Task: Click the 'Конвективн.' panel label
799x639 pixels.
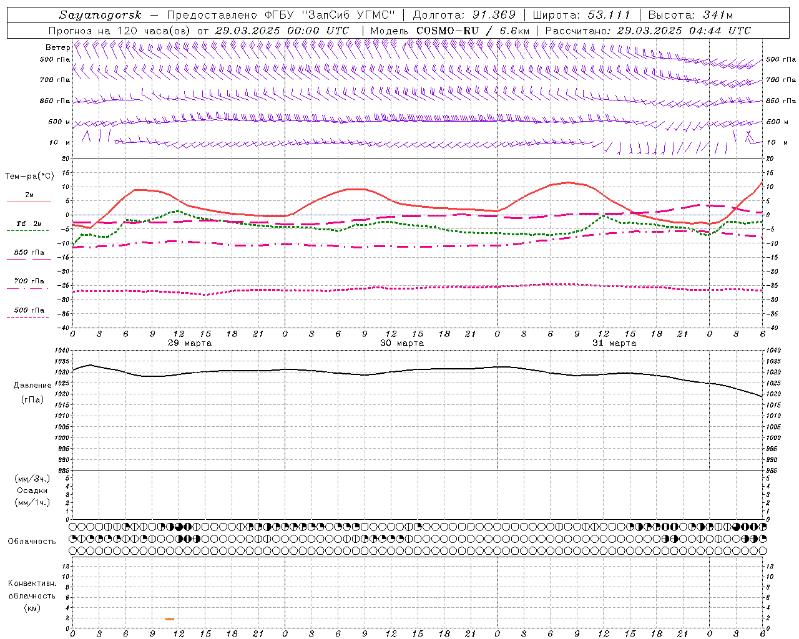Action: click(x=32, y=583)
